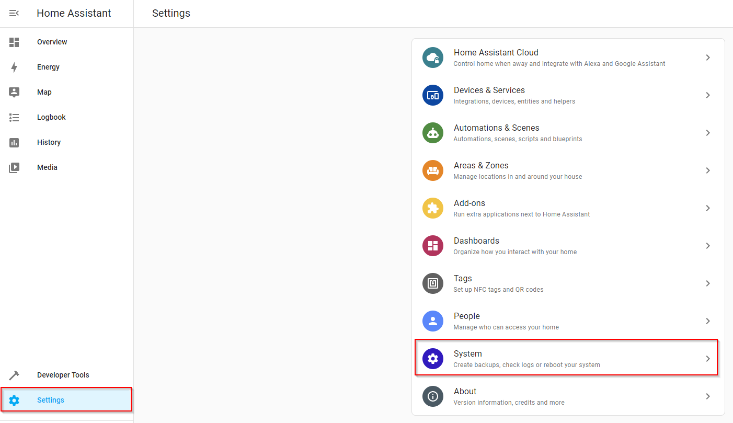Click the Areas & Zones sofa icon

pyautogui.click(x=433, y=170)
